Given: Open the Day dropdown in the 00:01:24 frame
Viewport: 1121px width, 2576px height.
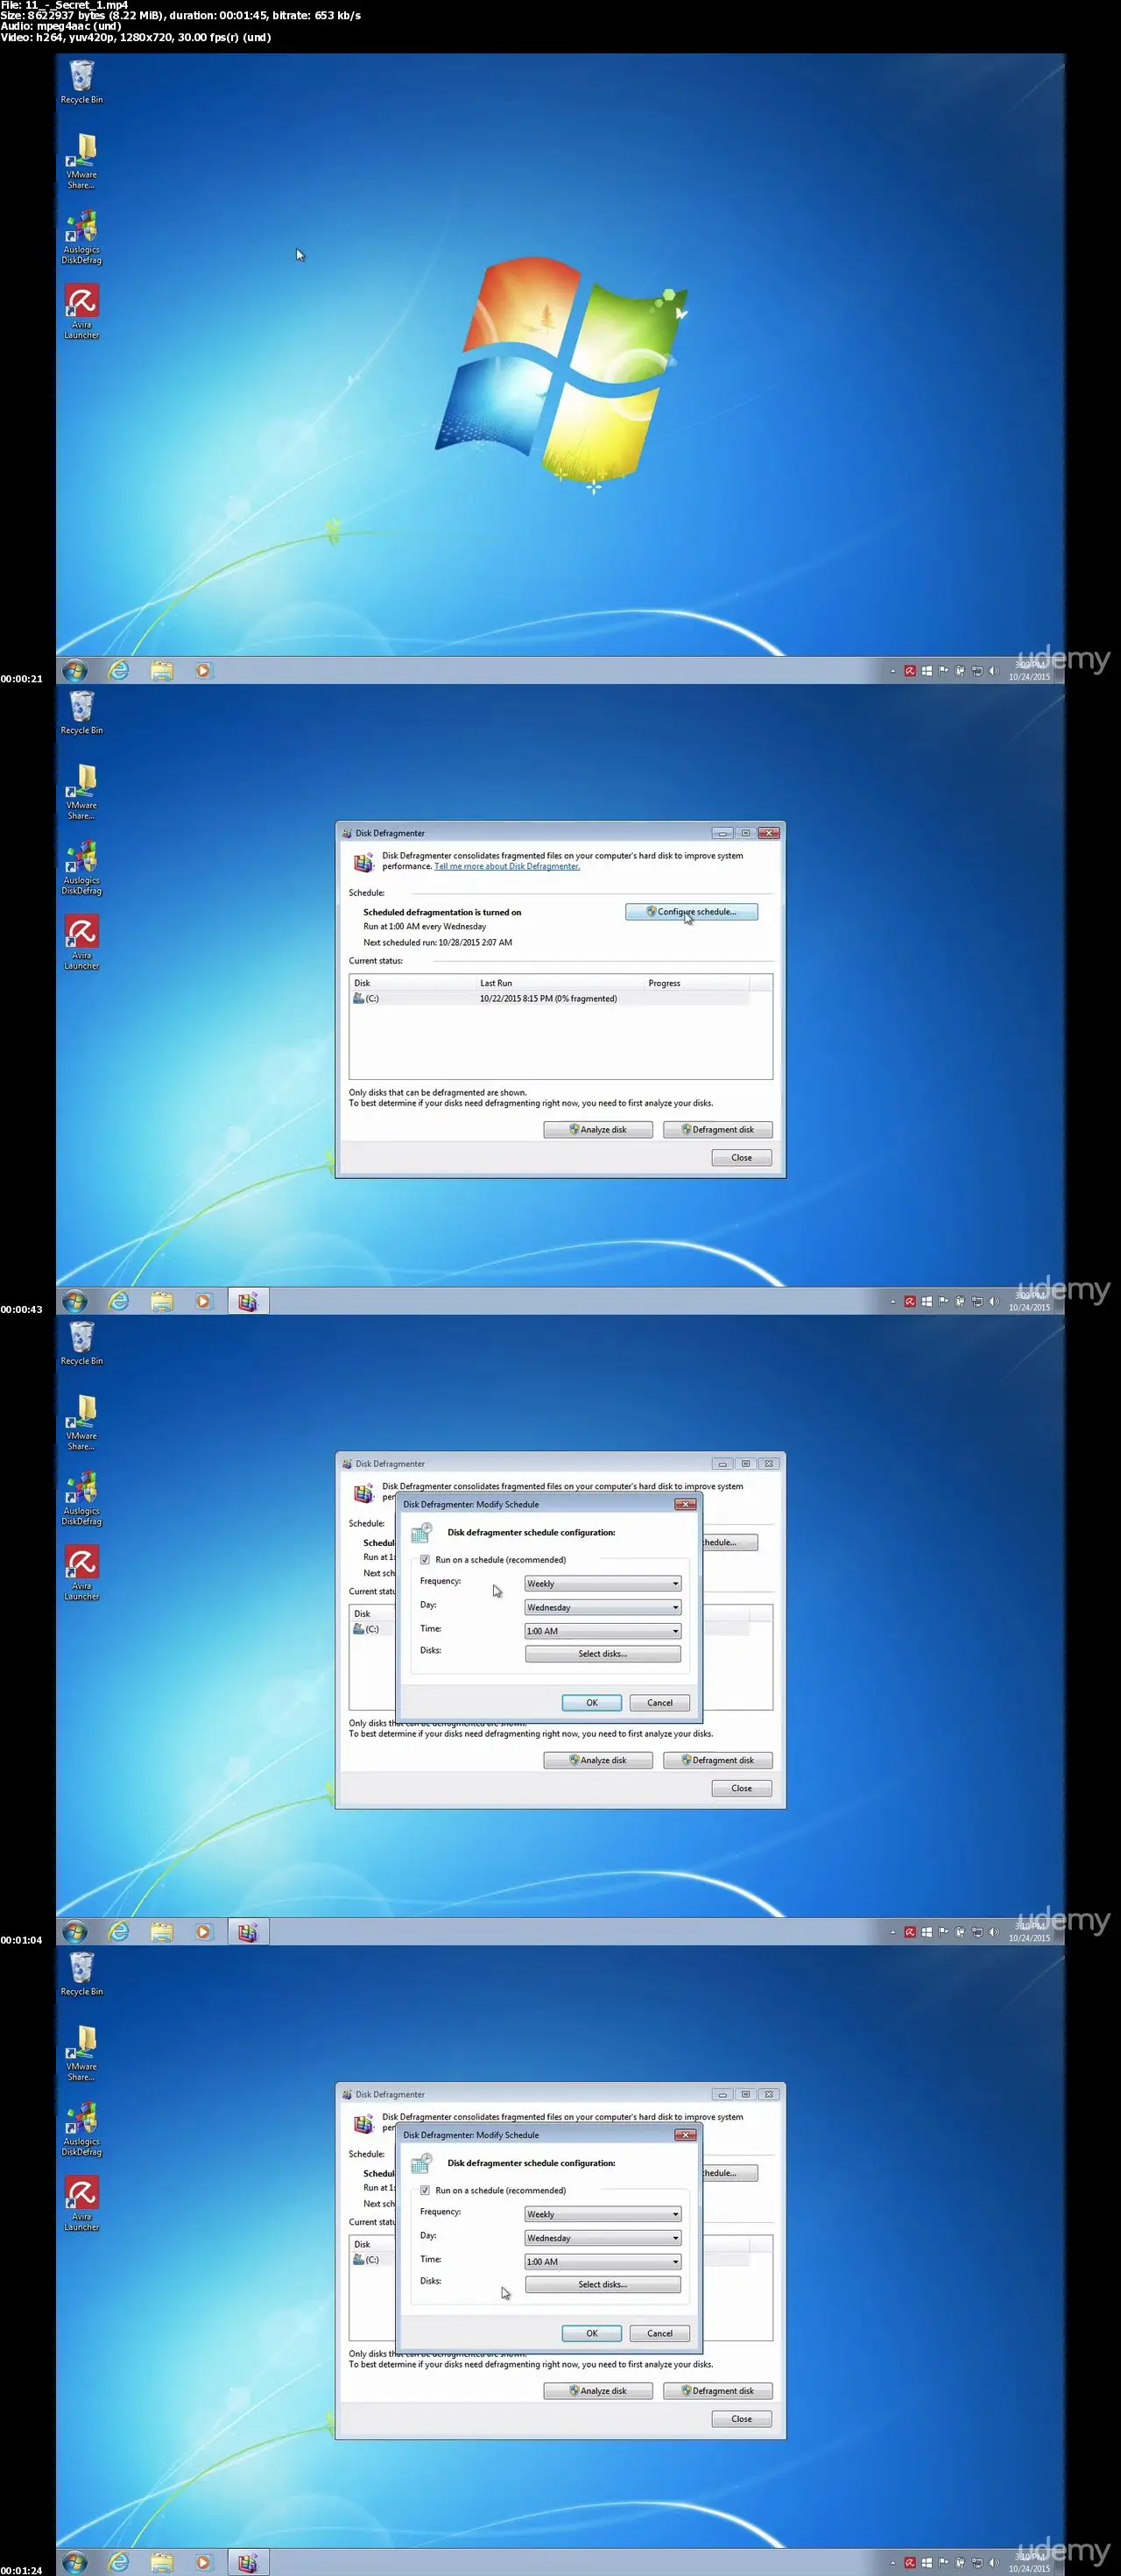Looking at the screenshot, I should click(x=603, y=2238).
